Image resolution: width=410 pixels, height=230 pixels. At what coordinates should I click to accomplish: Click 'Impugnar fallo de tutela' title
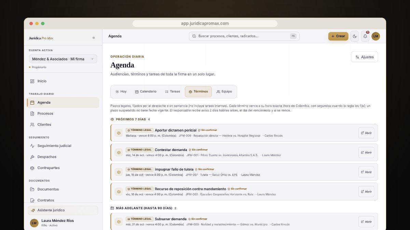pos(174,169)
